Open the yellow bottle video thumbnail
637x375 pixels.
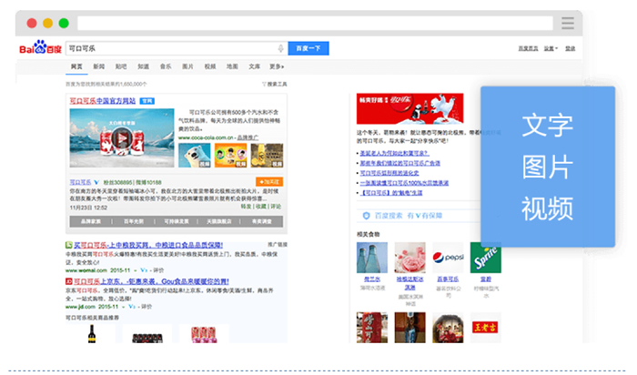267,156
